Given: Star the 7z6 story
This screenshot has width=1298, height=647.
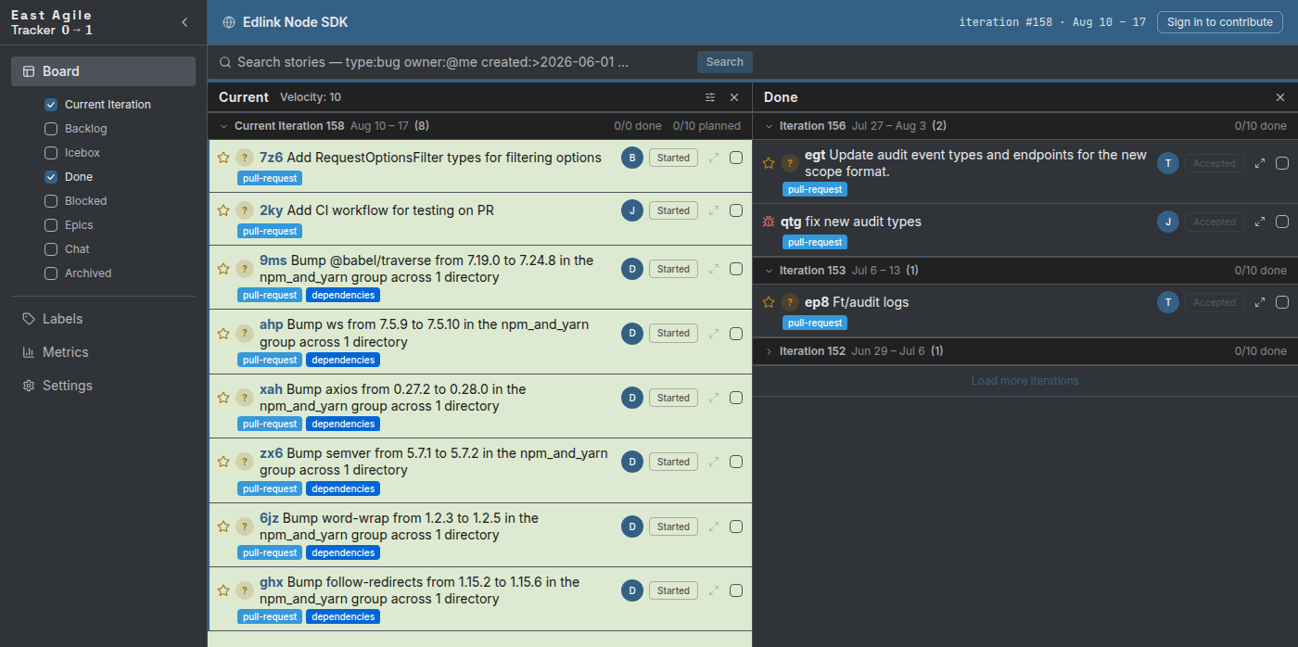Looking at the screenshot, I should pyautogui.click(x=223, y=158).
